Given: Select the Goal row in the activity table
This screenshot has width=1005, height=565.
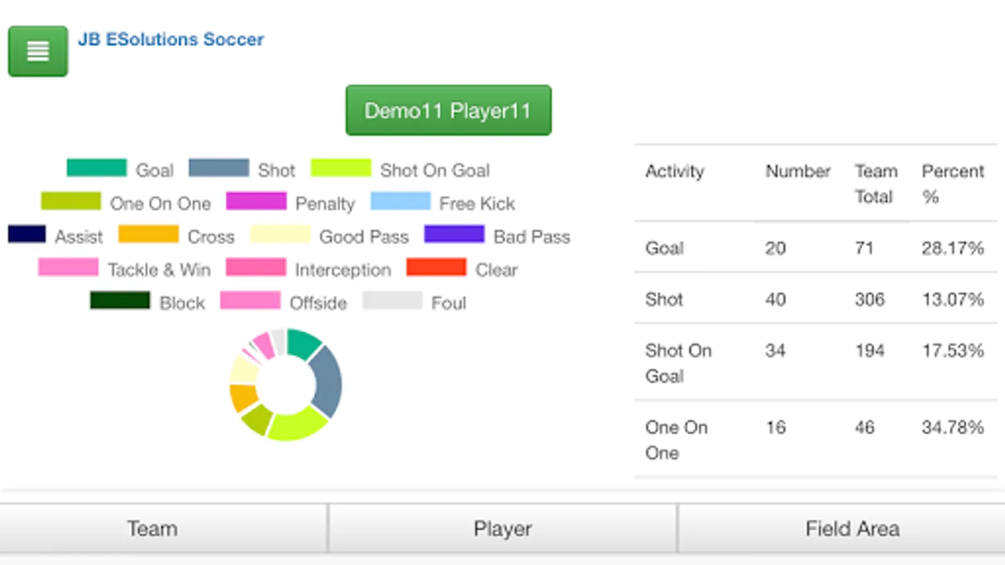Looking at the screenshot, I should [x=810, y=248].
